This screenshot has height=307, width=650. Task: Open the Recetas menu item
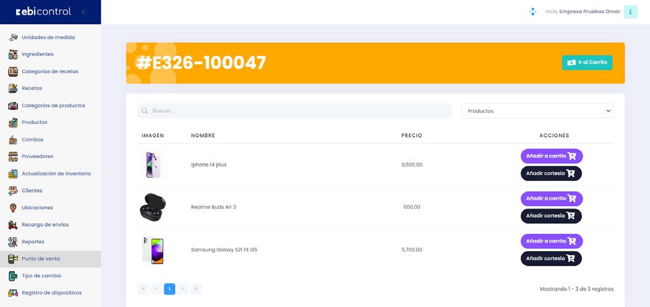pos(32,89)
